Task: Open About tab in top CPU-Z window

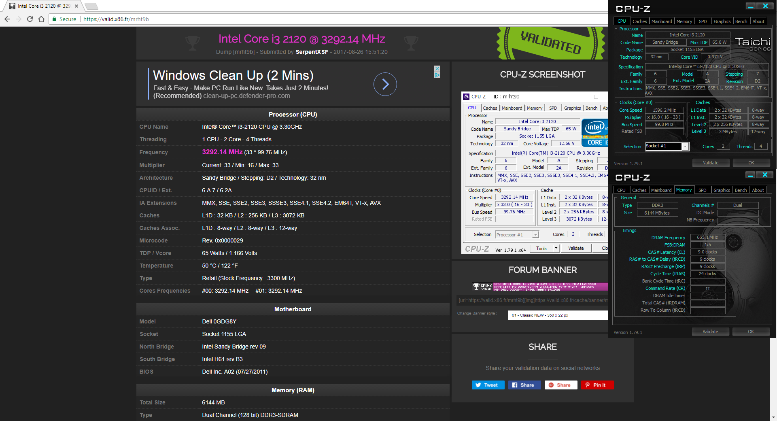Action: pos(758,21)
